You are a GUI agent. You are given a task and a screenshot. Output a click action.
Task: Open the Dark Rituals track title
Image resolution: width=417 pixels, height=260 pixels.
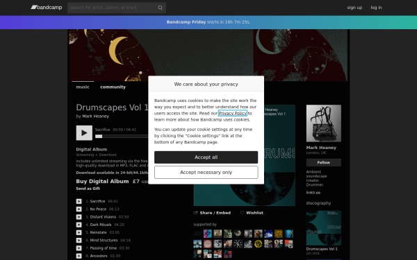101,225
